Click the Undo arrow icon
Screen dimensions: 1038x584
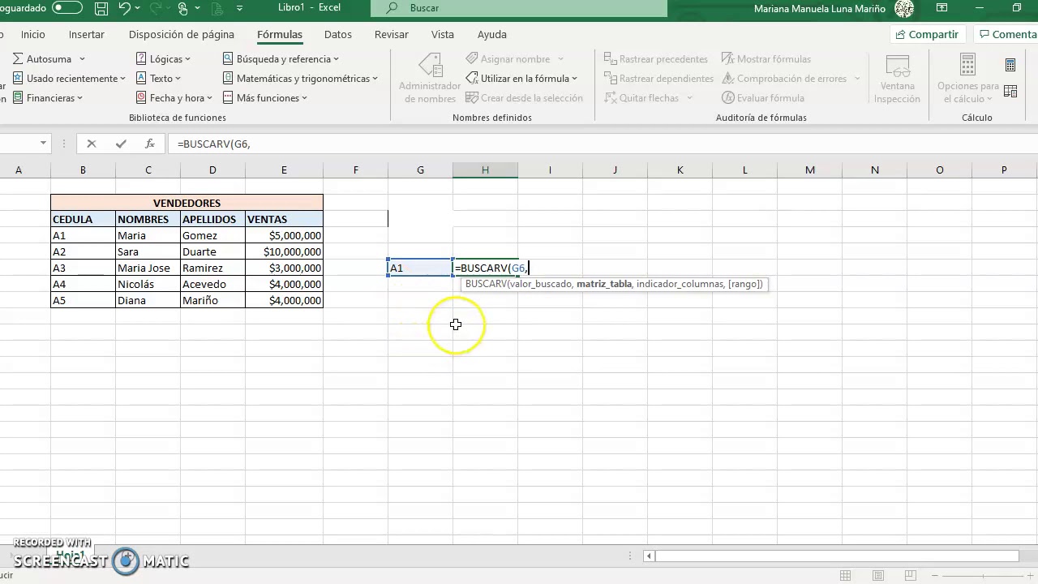coord(124,8)
